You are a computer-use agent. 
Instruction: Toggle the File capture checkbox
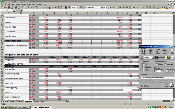click(143, 64)
